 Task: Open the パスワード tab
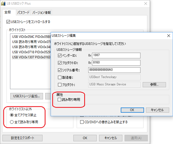(x=23, y=12)
